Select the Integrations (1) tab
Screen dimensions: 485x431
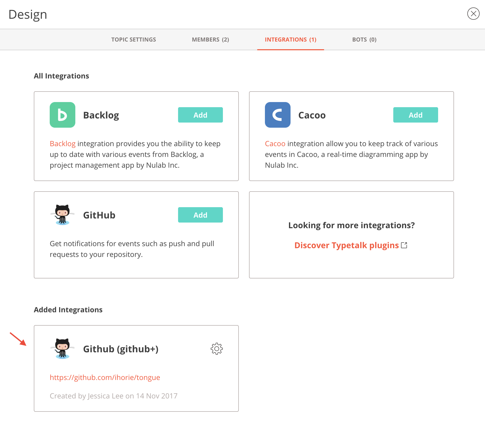coord(291,39)
